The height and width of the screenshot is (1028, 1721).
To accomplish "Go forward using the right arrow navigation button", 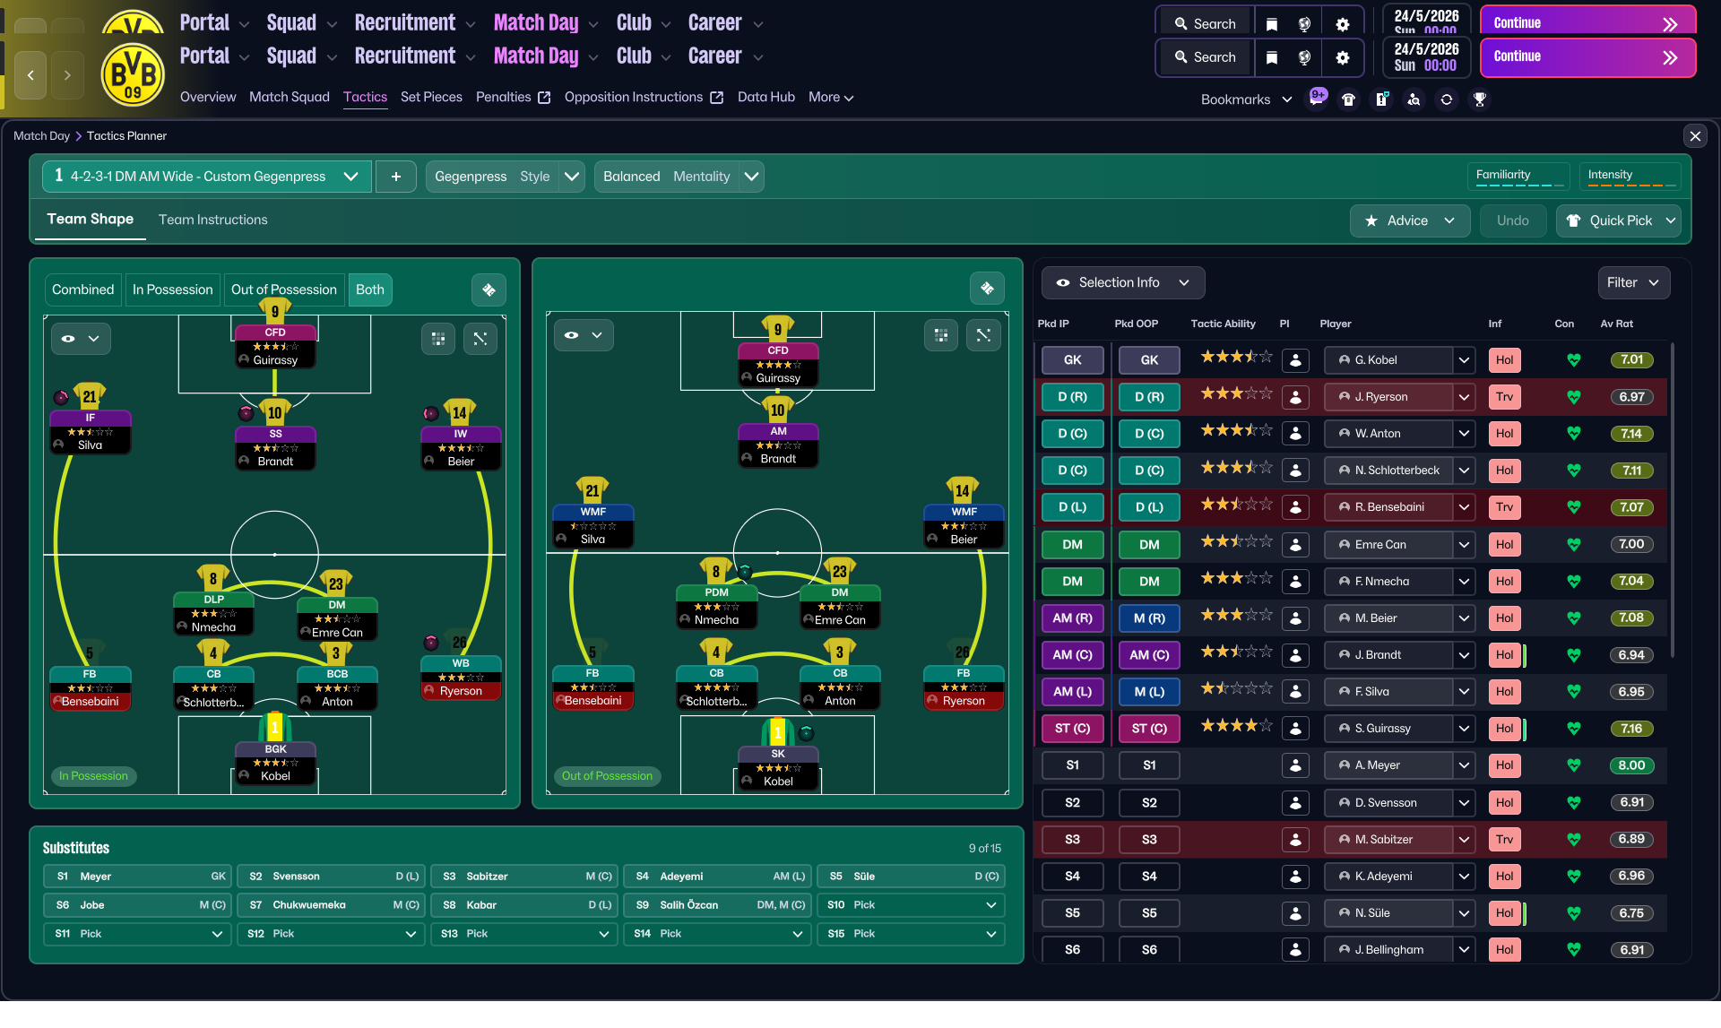I will pyautogui.click(x=67, y=75).
